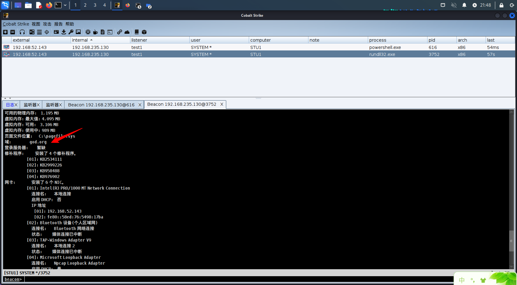
Task: Open help page via book icon
Action: tap(137, 32)
